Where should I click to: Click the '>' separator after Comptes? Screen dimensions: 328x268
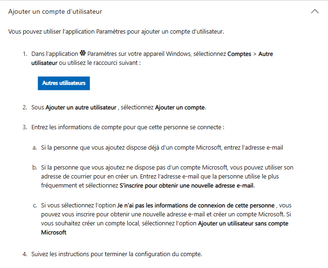pos(254,54)
